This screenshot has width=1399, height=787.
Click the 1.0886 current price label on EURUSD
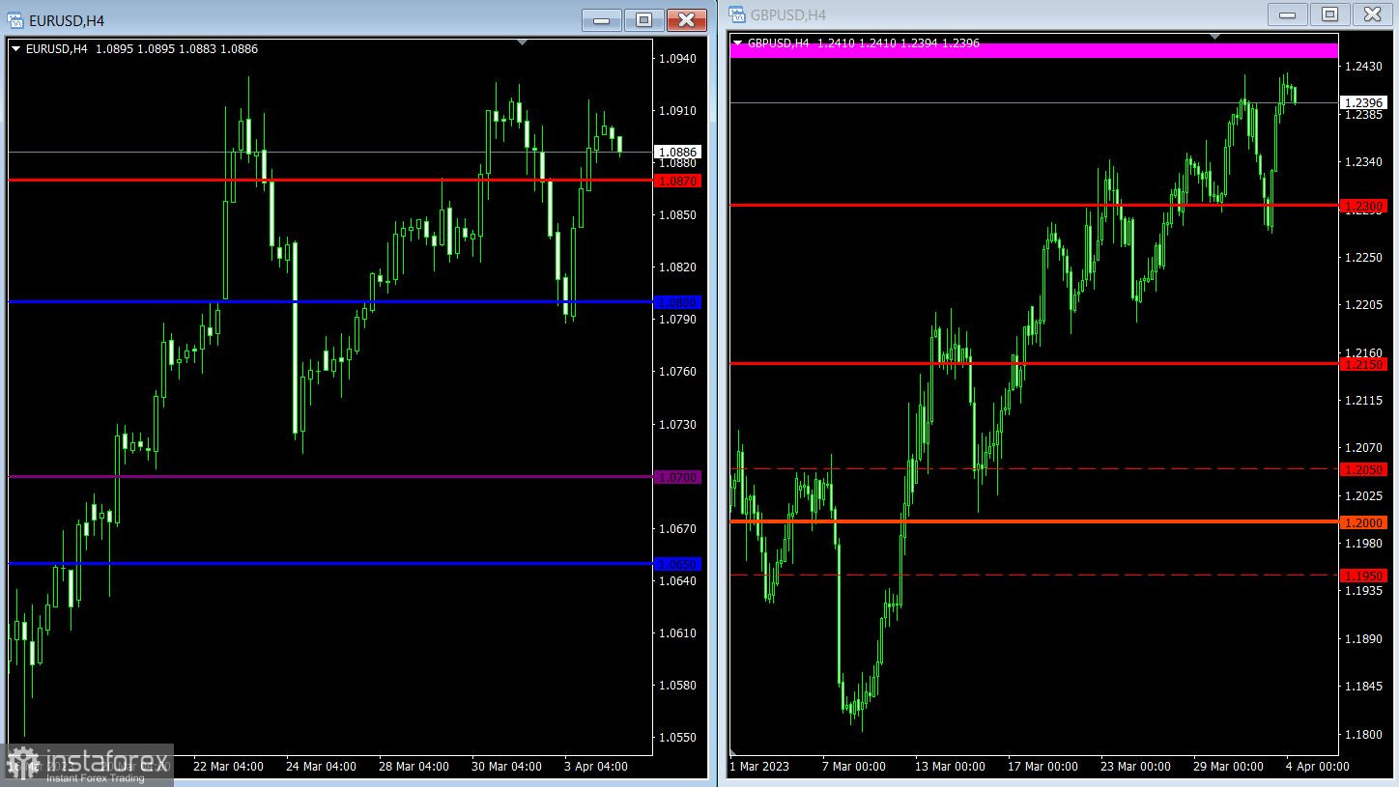tap(677, 153)
